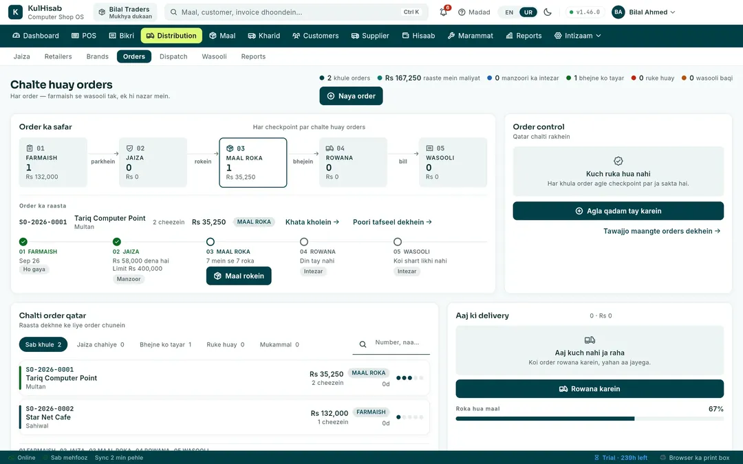
Task: Click the Farmaish 01 clipboard icon
Action: (x=30, y=148)
